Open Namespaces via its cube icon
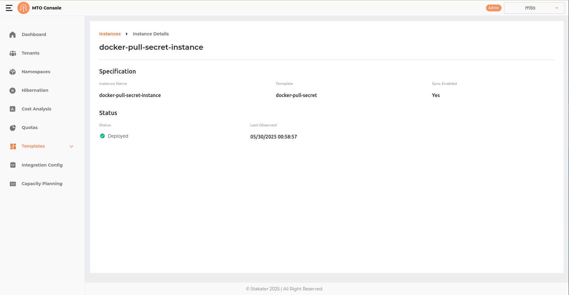 click(12, 72)
